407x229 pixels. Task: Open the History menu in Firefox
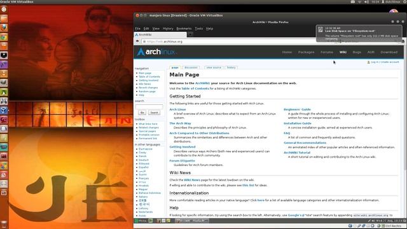coord(168,29)
